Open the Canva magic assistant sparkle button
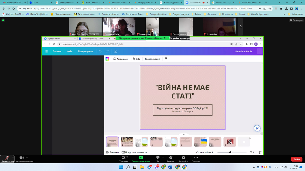The height and width of the screenshot is (171, 305). pyautogui.click(x=257, y=128)
